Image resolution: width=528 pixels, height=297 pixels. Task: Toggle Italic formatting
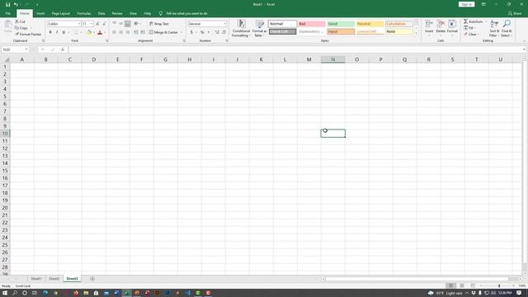[x=57, y=32]
